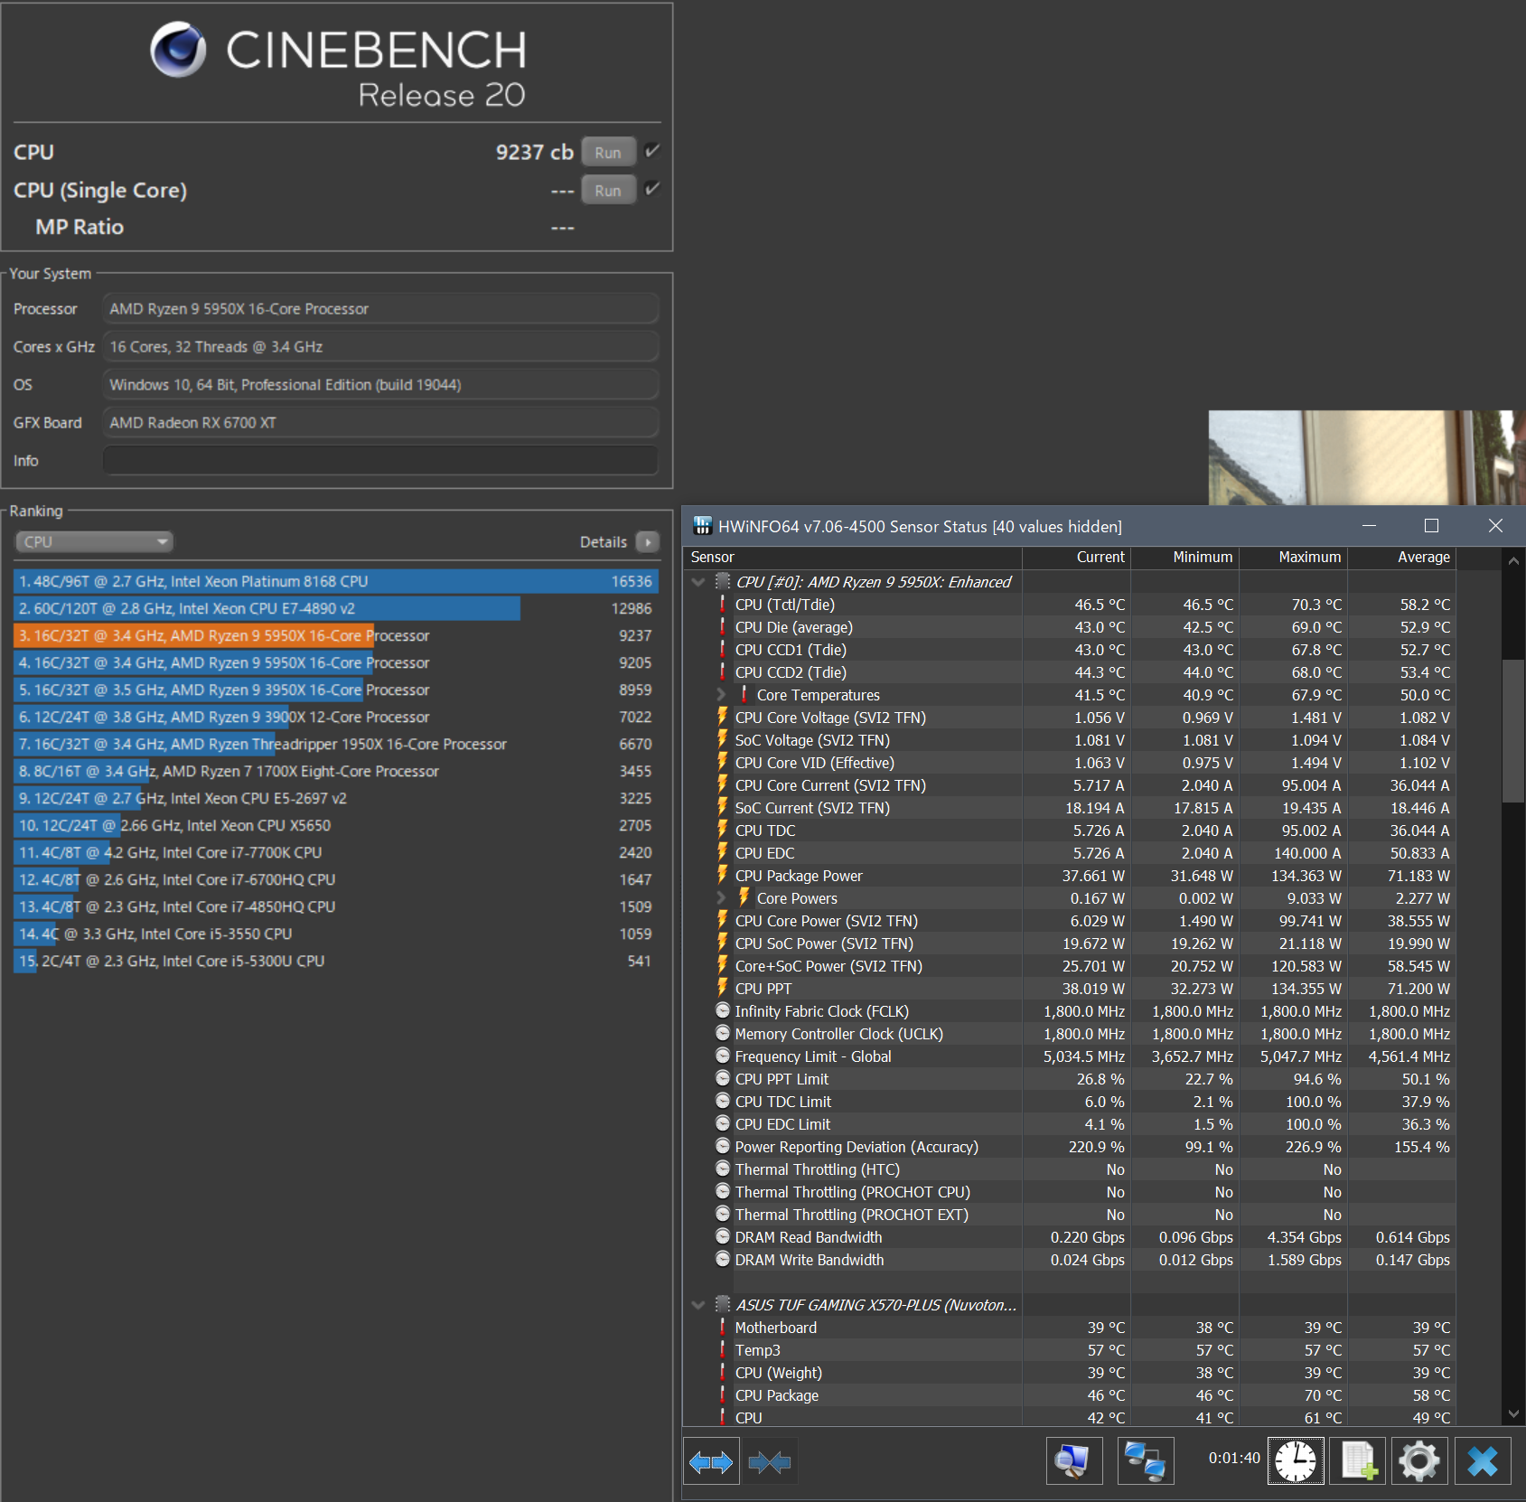
Task: Select the highlighted Ryzen 9 5950X 9237 entry
Action: [336, 635]
